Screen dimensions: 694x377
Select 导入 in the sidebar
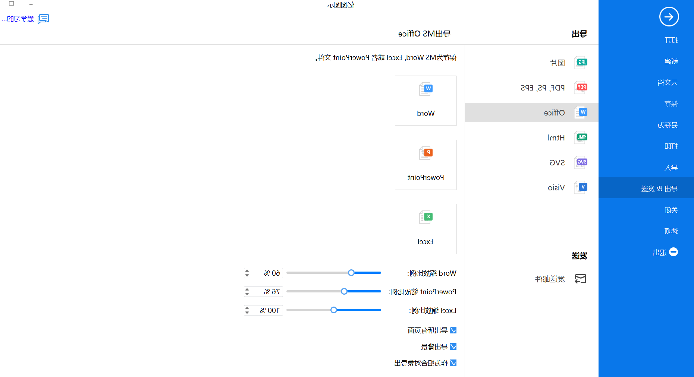click(671, 168)
